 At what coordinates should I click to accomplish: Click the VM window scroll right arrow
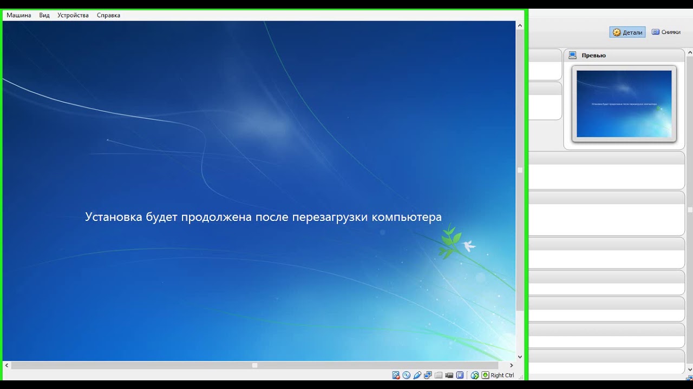tap(511, 365)
